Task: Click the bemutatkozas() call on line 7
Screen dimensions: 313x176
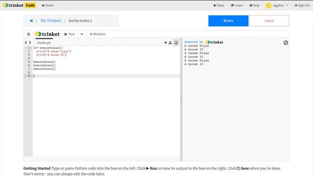Action: tap(45, 69)
